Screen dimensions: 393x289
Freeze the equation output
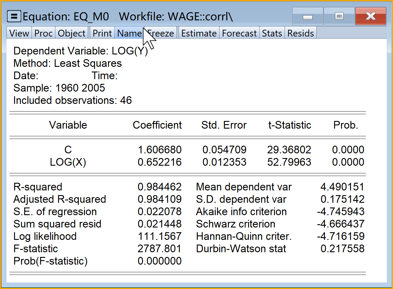162,33
